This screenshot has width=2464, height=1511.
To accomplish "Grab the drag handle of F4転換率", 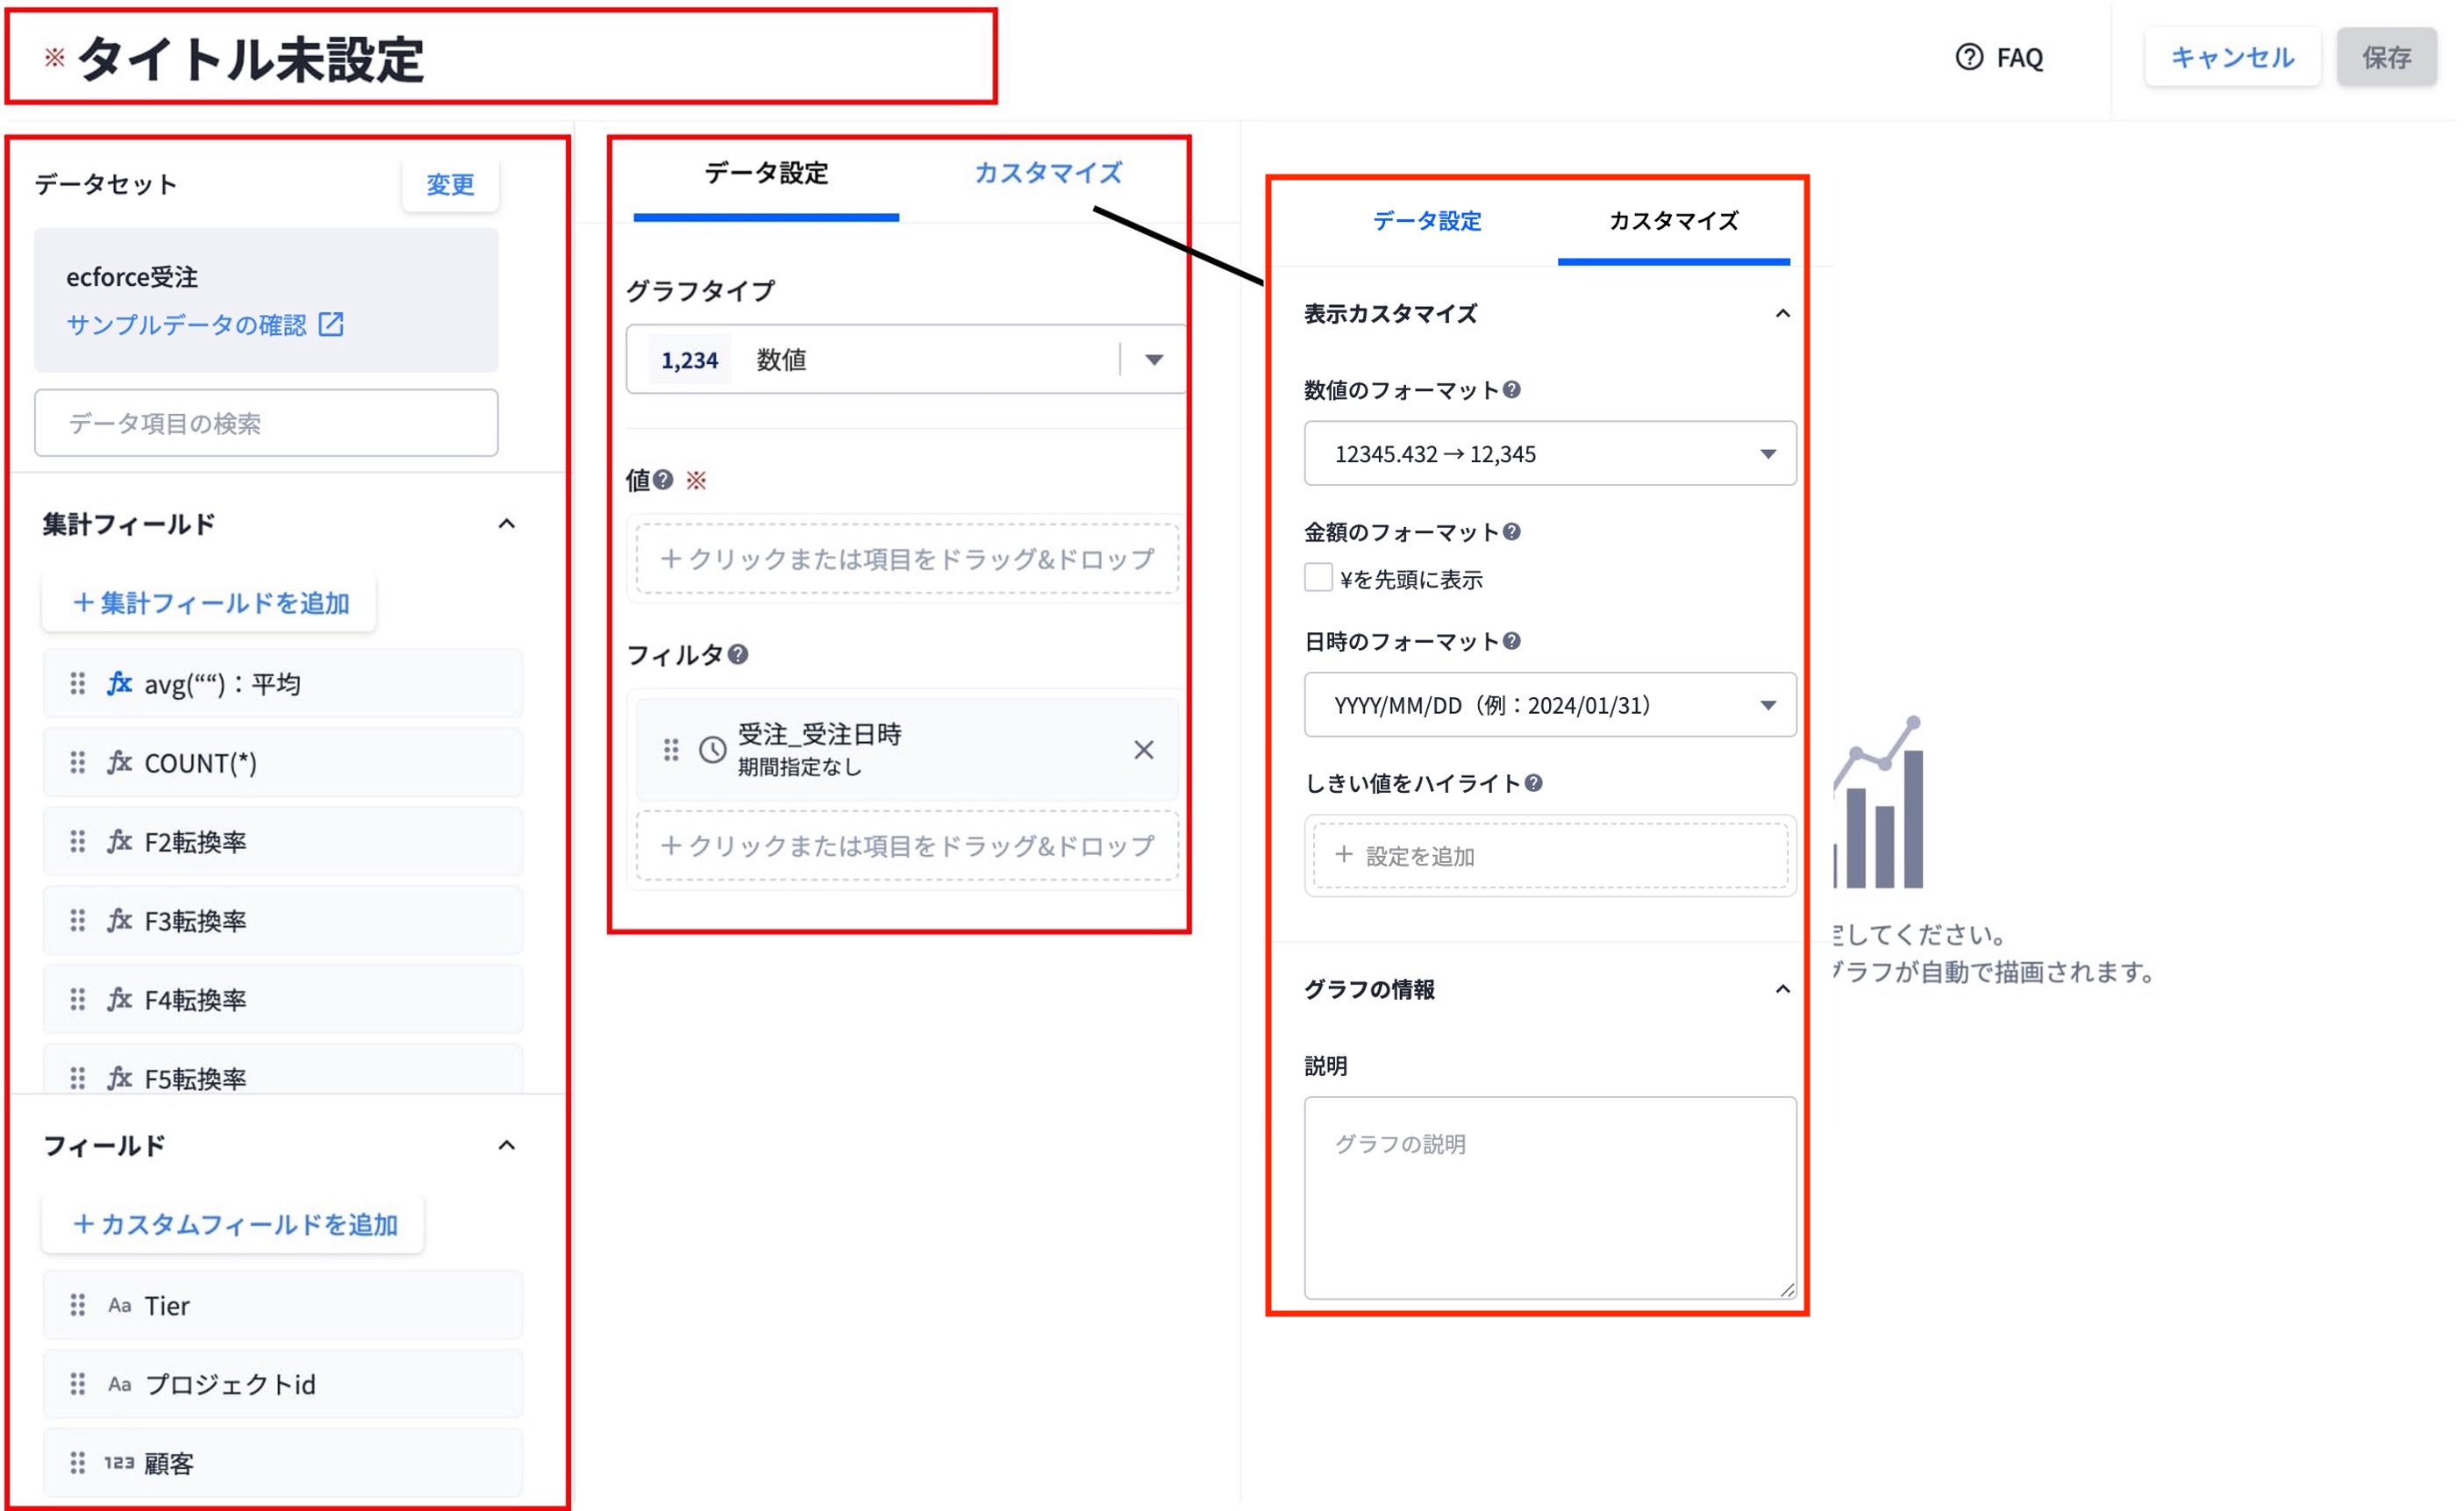I will (x=77, y=1000).
